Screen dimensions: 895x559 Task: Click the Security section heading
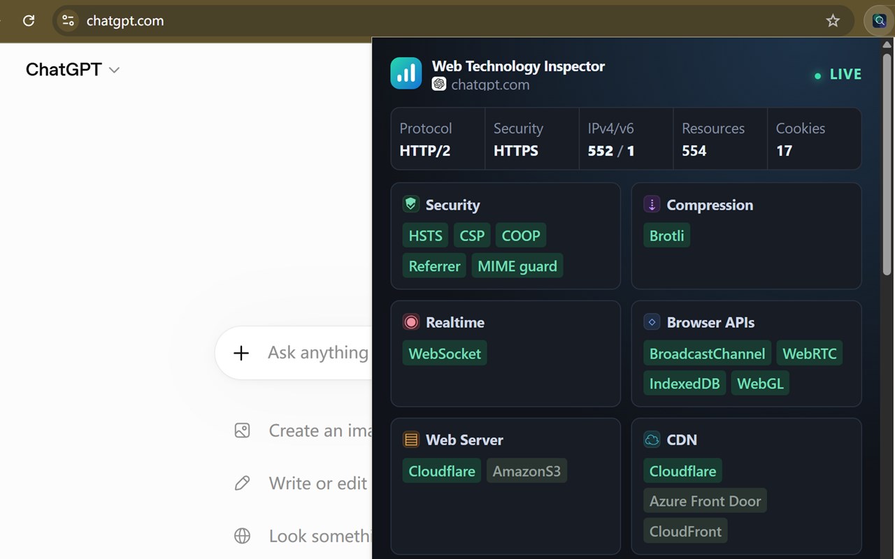[452, 205]
